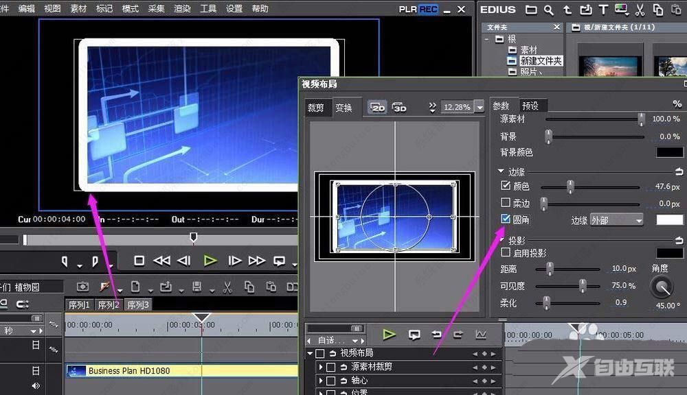Switch to the 裁剪 tab in video layout

[316, 108]
